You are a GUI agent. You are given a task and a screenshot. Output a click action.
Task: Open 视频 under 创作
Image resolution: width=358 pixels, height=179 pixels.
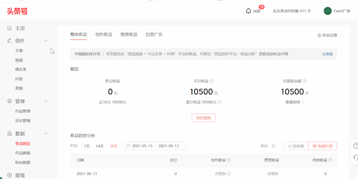(19, 60)
